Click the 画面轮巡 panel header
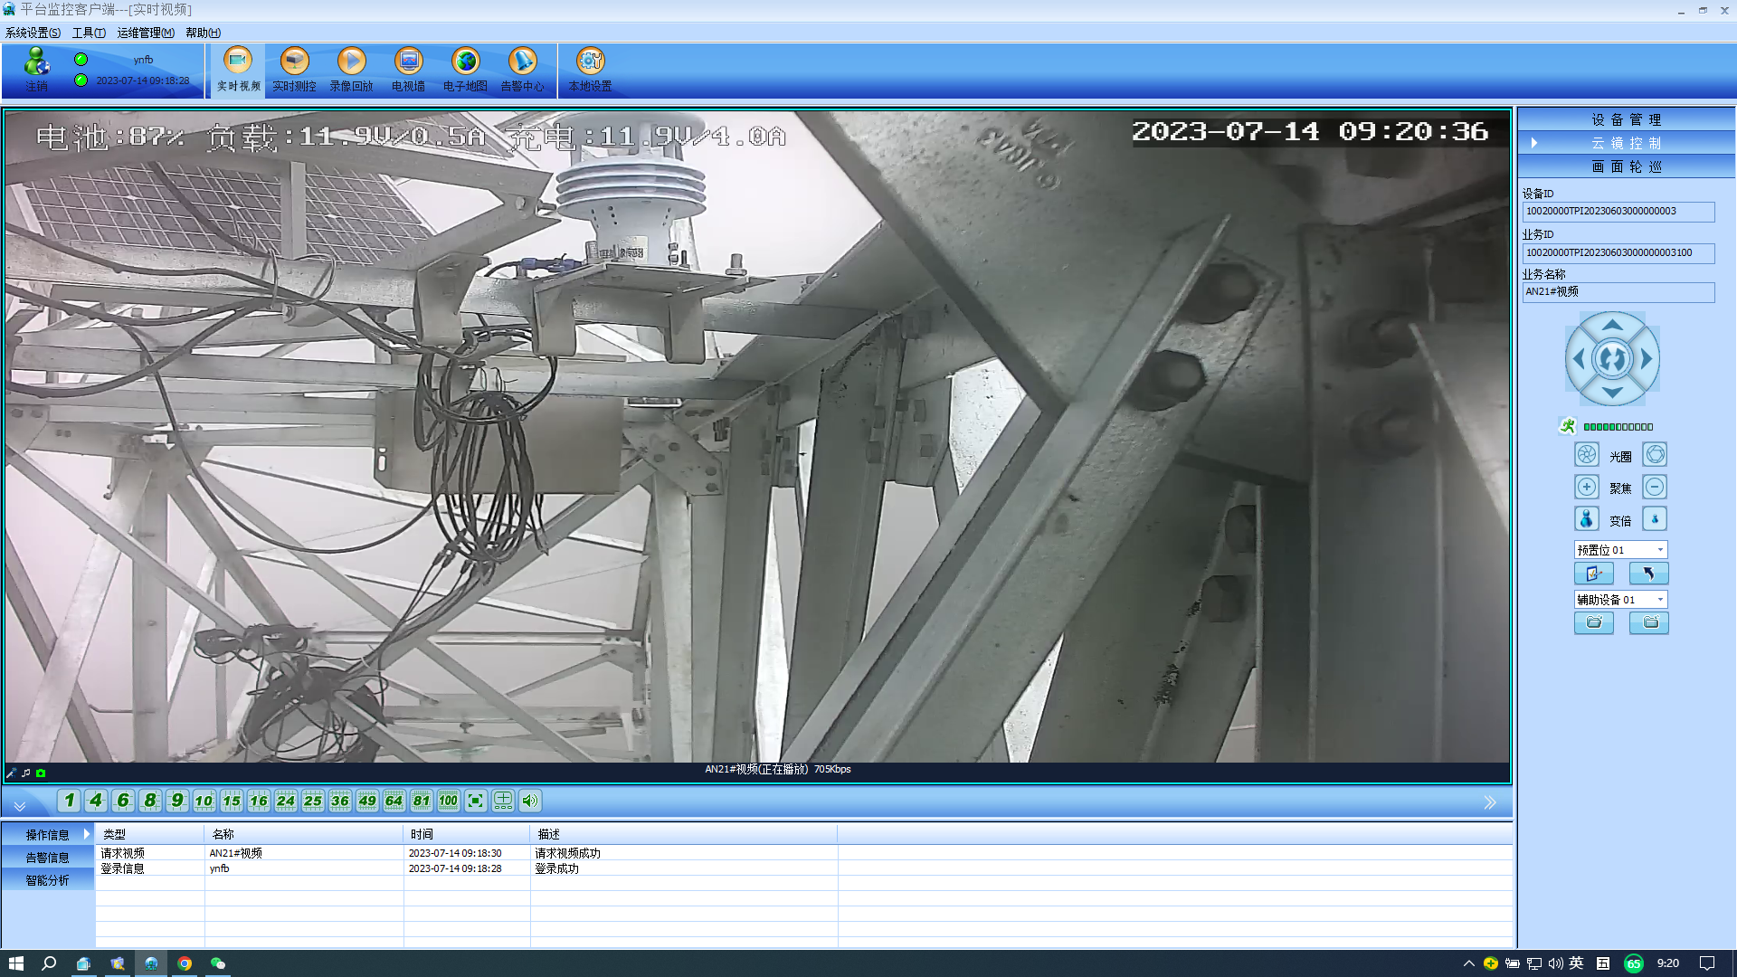The height and width of the screenshot is (977, 1737). click(x=1626, y=166)
